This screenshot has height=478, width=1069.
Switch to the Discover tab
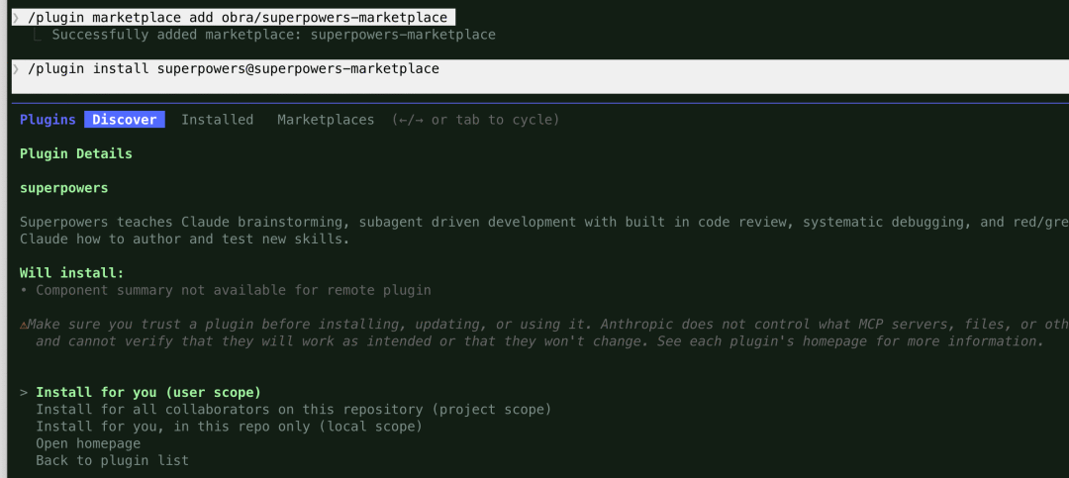pos(125,120)
